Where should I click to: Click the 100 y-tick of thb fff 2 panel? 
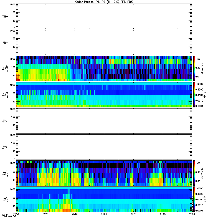tap(13, 39)
